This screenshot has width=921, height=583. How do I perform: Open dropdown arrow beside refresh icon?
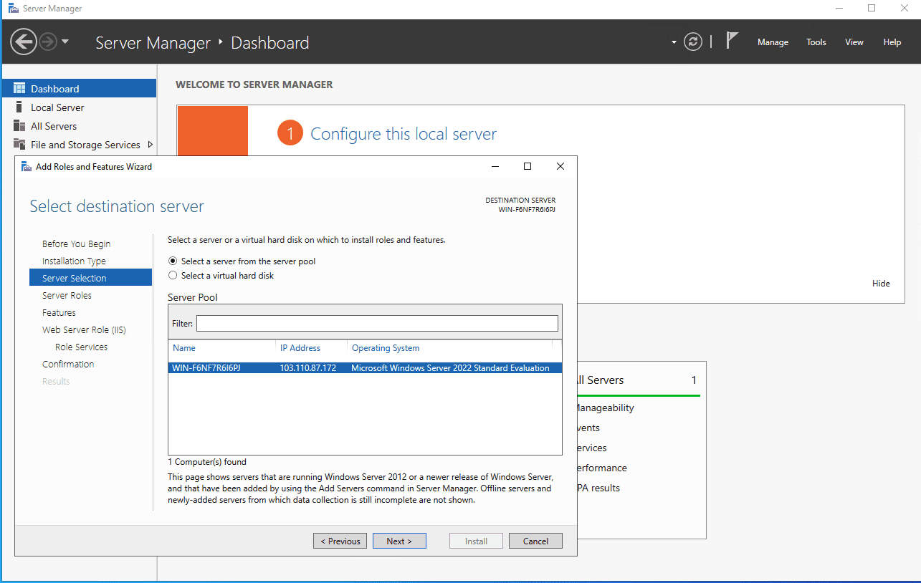674,42
